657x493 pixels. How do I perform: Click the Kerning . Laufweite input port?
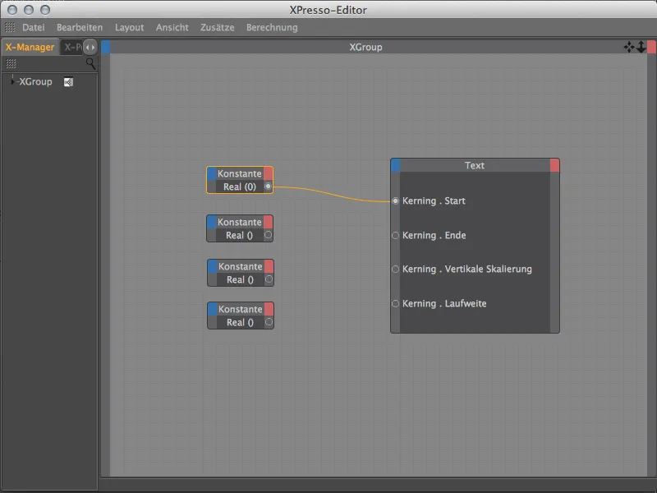pyautogui.click(x=395, y=303)
